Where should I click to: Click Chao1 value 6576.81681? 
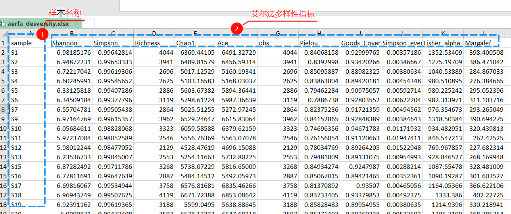196,185
